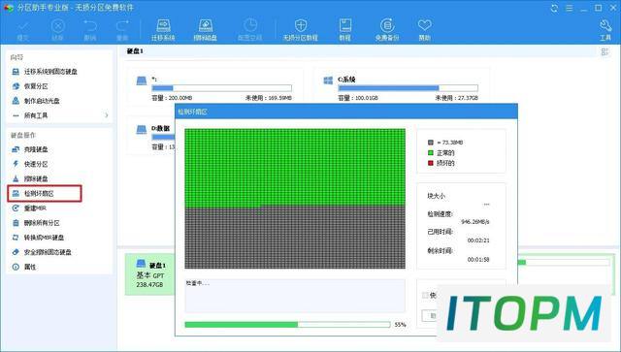Switch the disk view layout icon
The height and width of the screenshot is (352, 621).
pos(605,51)
